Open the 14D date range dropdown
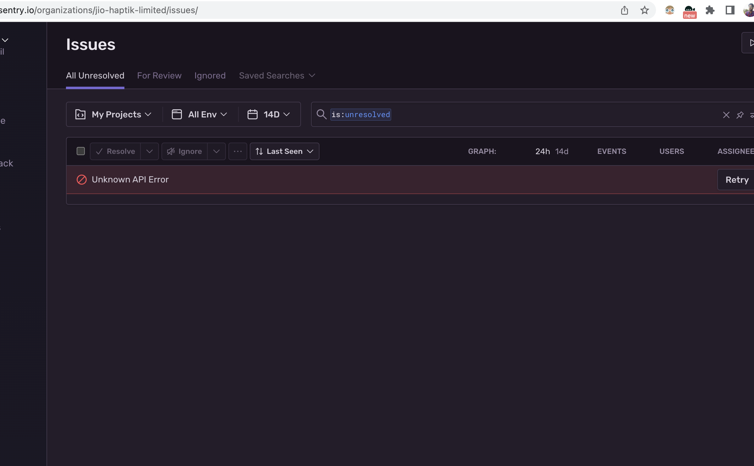Viewport: 754px width, 466px height. (x=269, y=114)
